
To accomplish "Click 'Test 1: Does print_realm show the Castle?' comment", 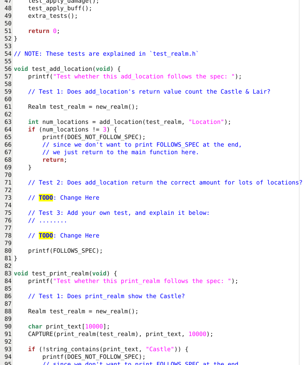I will 106,296.
